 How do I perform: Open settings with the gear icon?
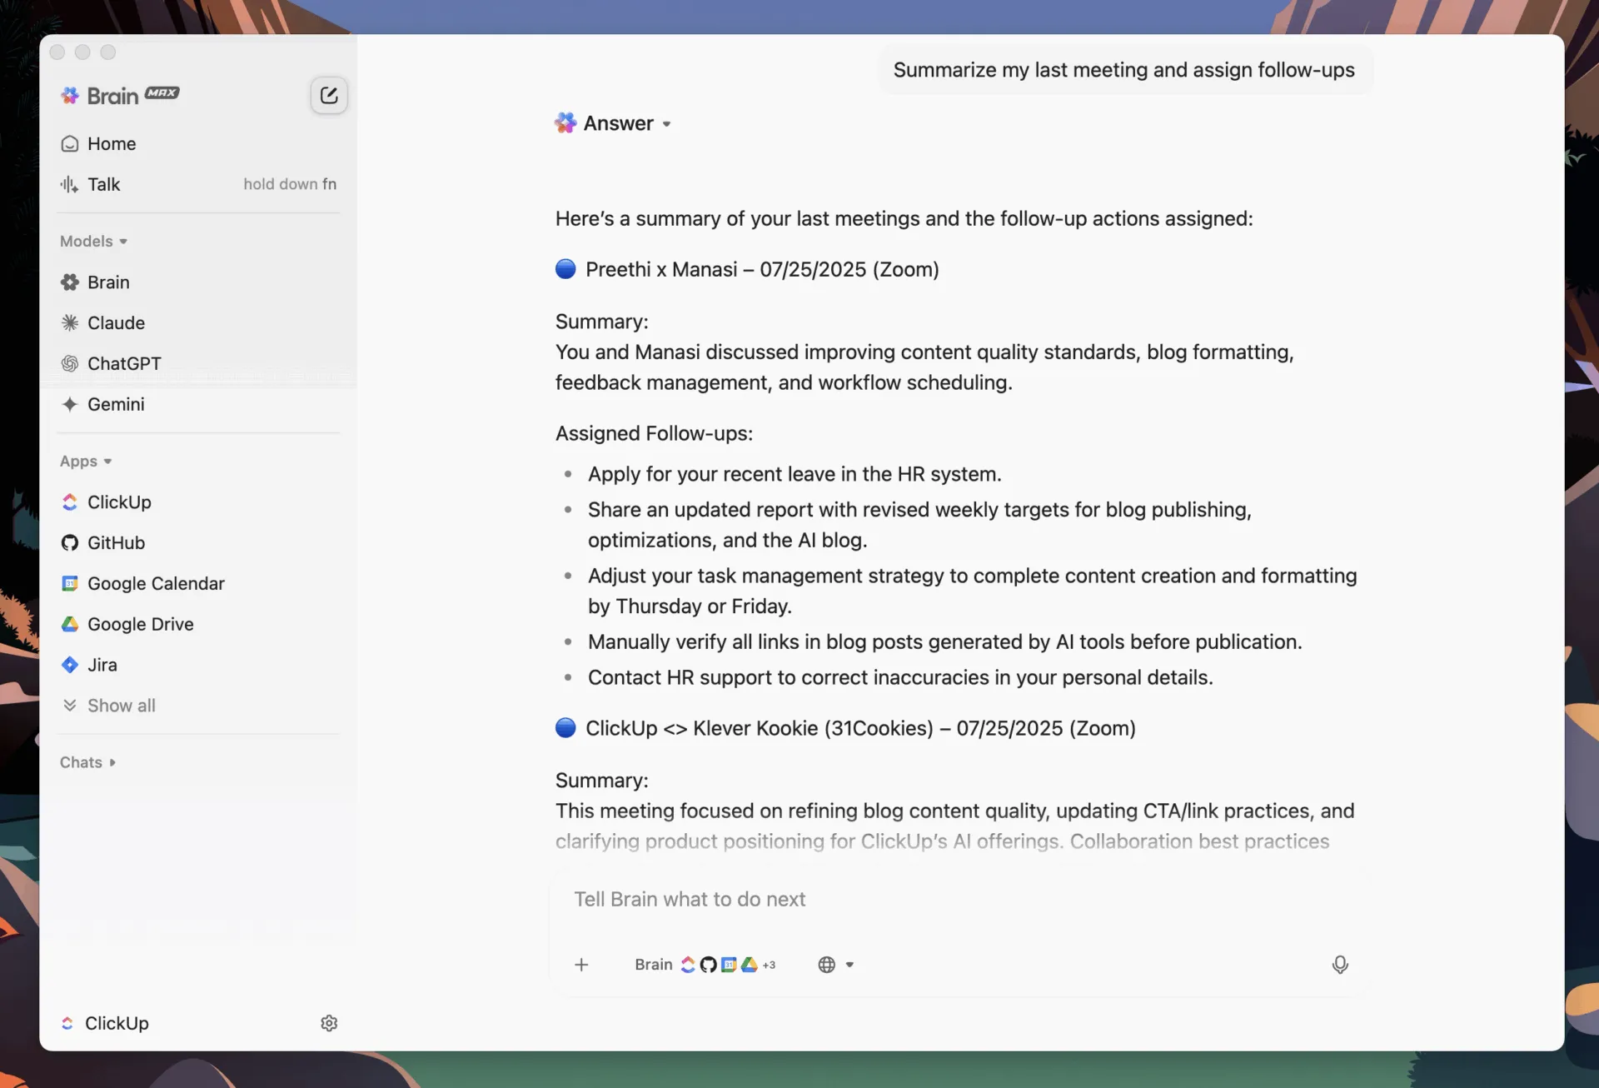329,1023
